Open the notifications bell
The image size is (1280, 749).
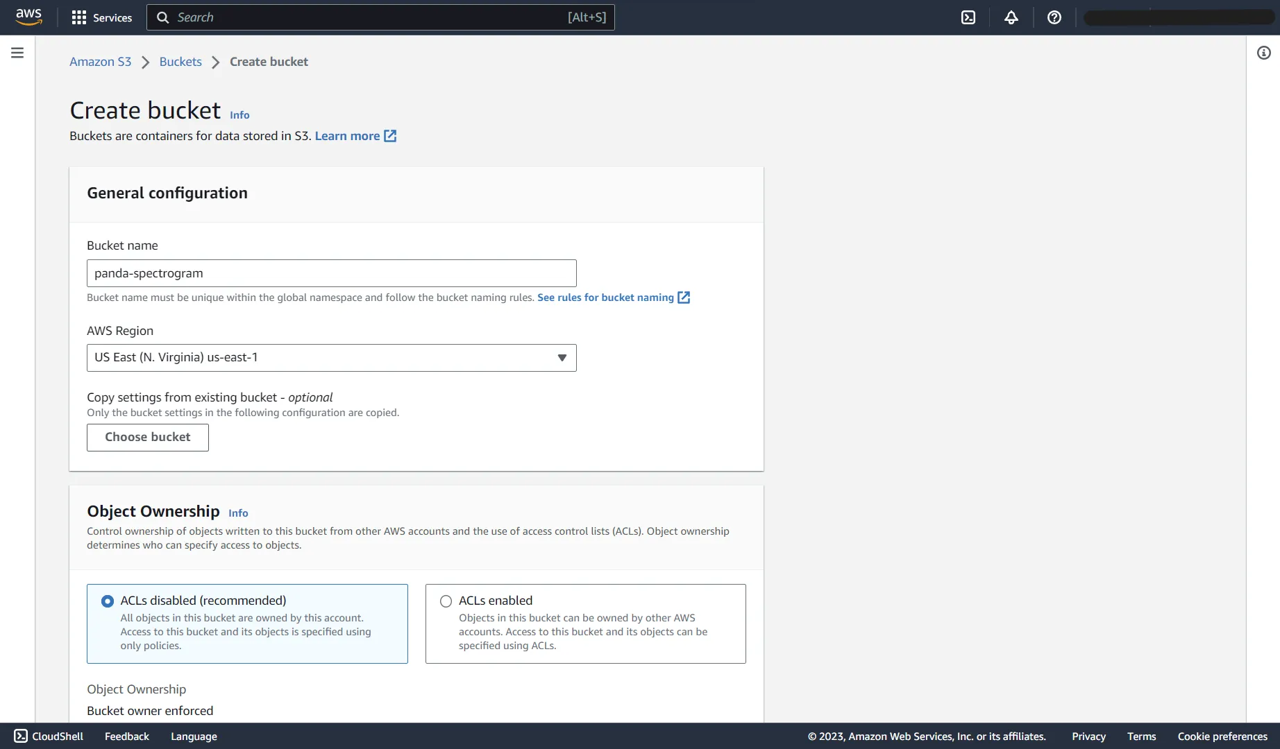[1011, 17]
